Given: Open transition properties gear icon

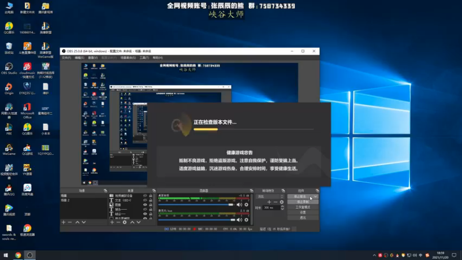Looking at the screenshot, I should 282,202.
